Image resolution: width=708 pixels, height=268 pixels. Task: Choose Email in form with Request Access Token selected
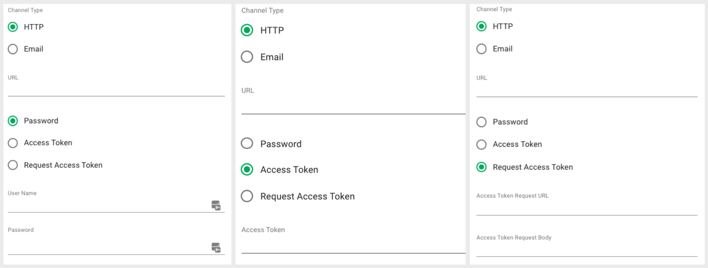pos(481,49)
